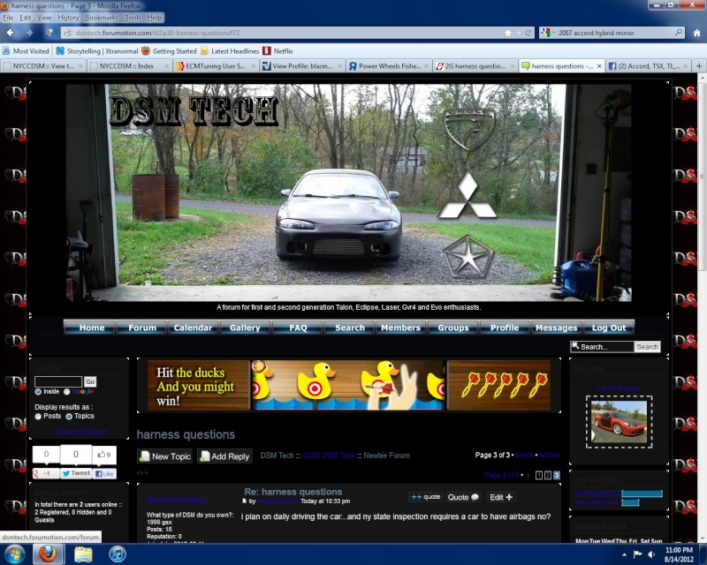Viewport: 707px width, 565px height.
Task: Show hidden system tray icons
Action: 625,554
